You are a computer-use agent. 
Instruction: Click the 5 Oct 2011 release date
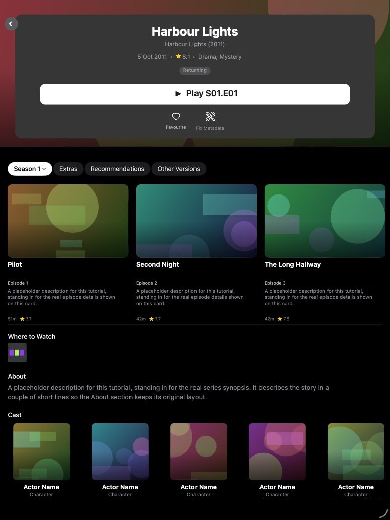[152, 57]
